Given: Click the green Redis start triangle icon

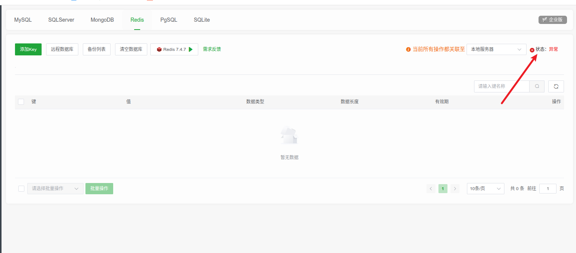Looking at the screenshot, I should click(191, 49).
